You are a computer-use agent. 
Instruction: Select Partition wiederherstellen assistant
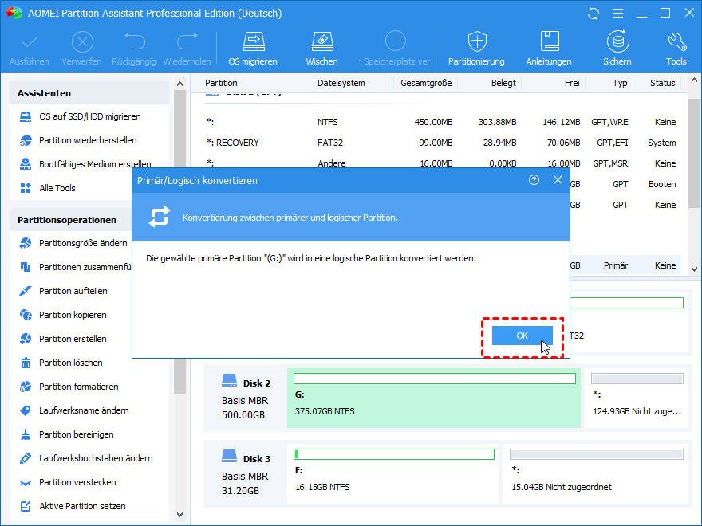point(88,140)
